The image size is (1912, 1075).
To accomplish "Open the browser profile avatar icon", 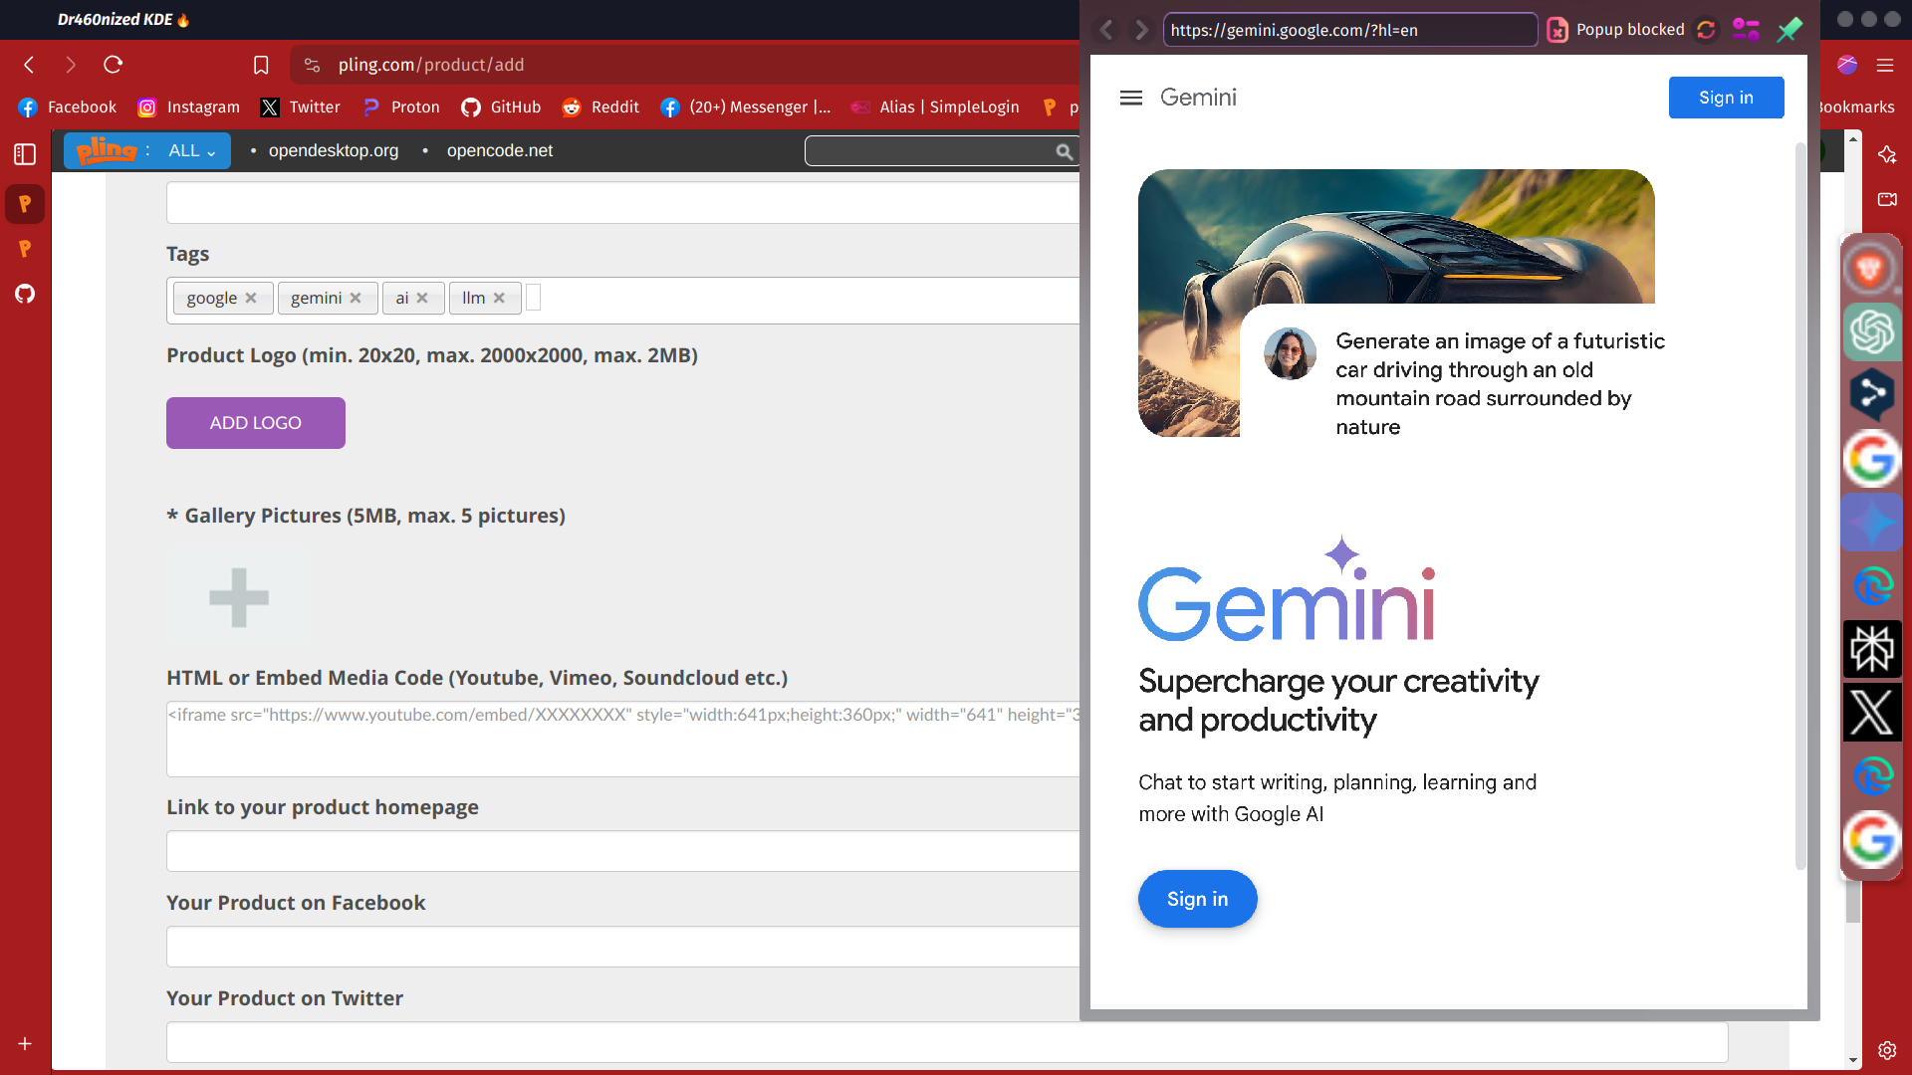I will click(x=1847, y=65).
